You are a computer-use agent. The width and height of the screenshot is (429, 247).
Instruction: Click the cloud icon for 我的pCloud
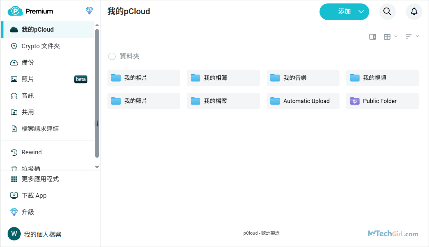coord(14,30)
